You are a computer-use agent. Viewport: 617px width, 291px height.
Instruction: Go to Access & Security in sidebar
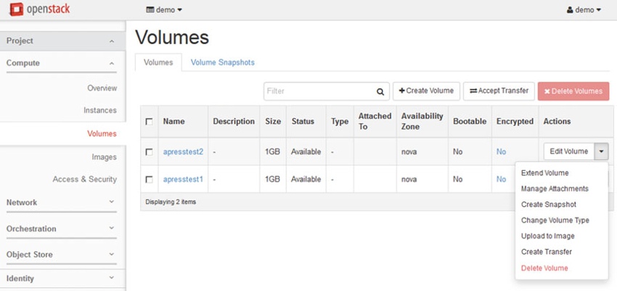[85, 180]
